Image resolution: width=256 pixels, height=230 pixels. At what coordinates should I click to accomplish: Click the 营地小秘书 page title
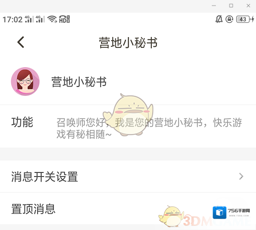(128, 43)
